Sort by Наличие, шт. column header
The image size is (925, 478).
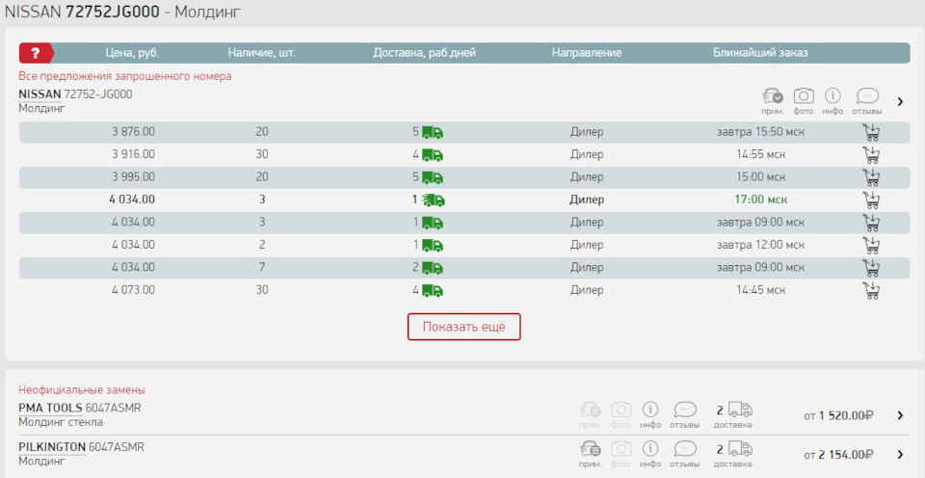coord(262,53)
